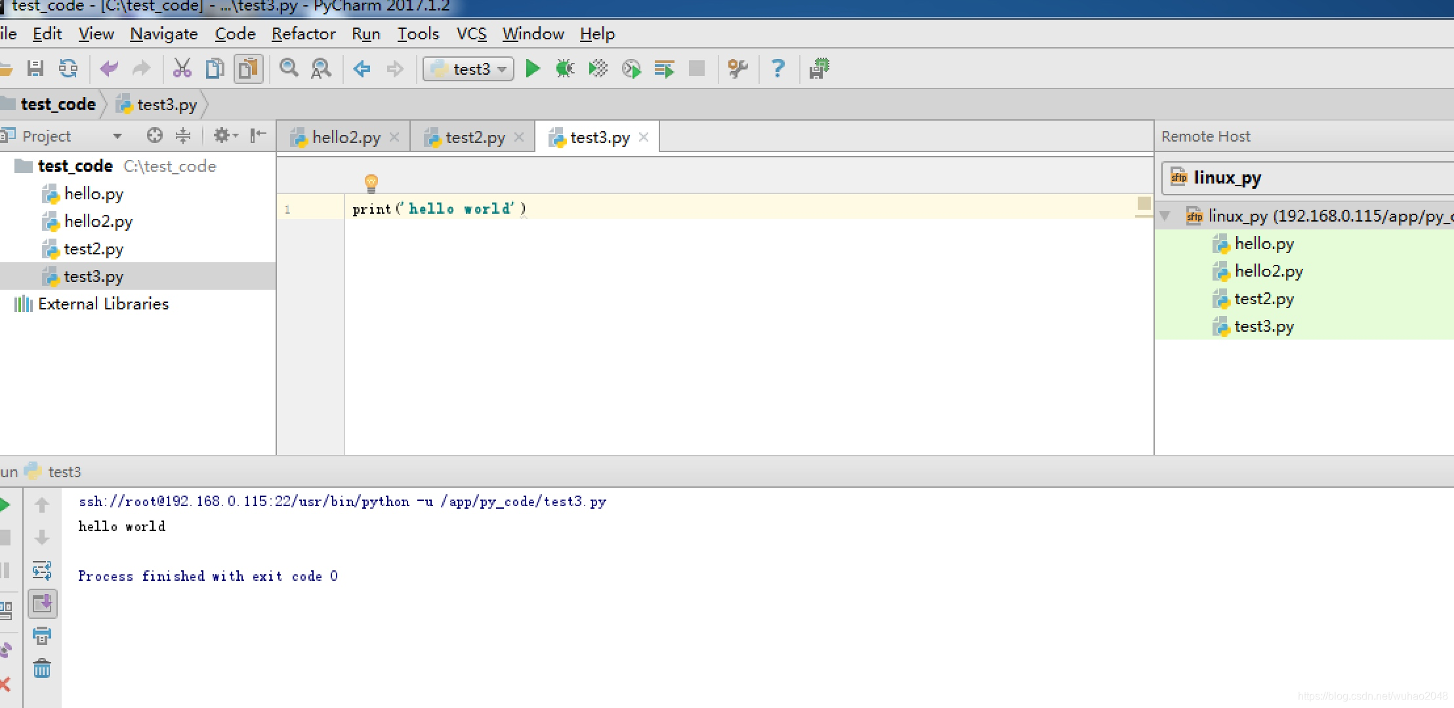Close the test3.py editor tab

pos(644,137)
